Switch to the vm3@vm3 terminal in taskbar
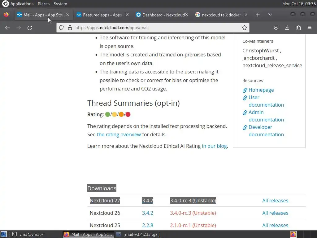Viewport: 317px width, 238px height. point(28,234)
